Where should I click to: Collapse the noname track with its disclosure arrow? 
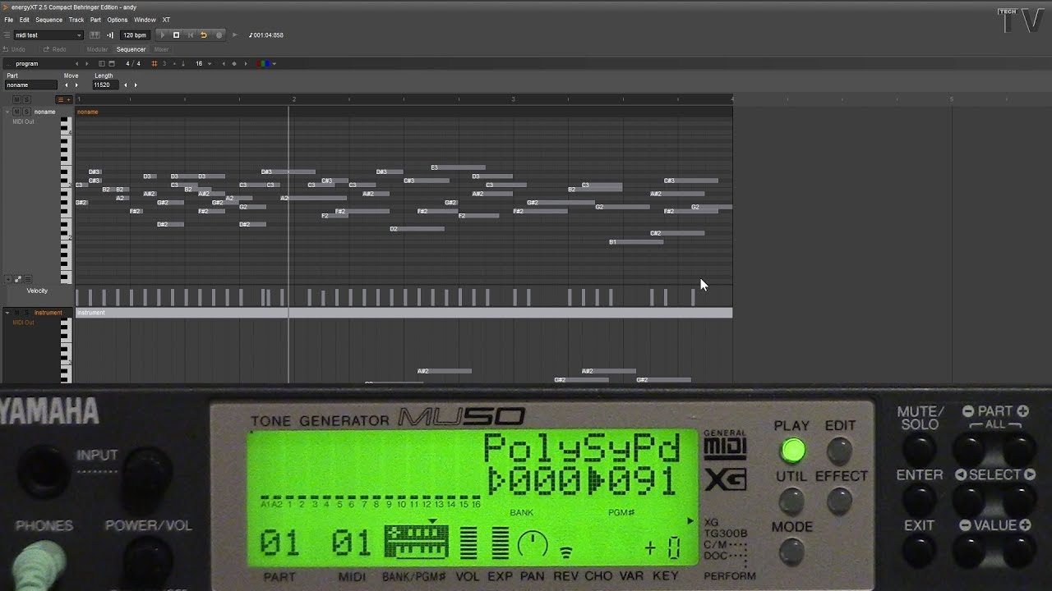(7, 112)
